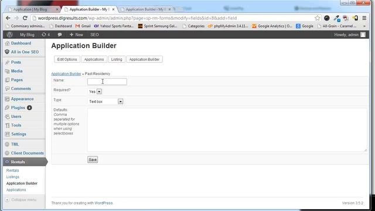Bookmark page with star icon
This screenshot has height=211, width=375.
coord(318,18)
